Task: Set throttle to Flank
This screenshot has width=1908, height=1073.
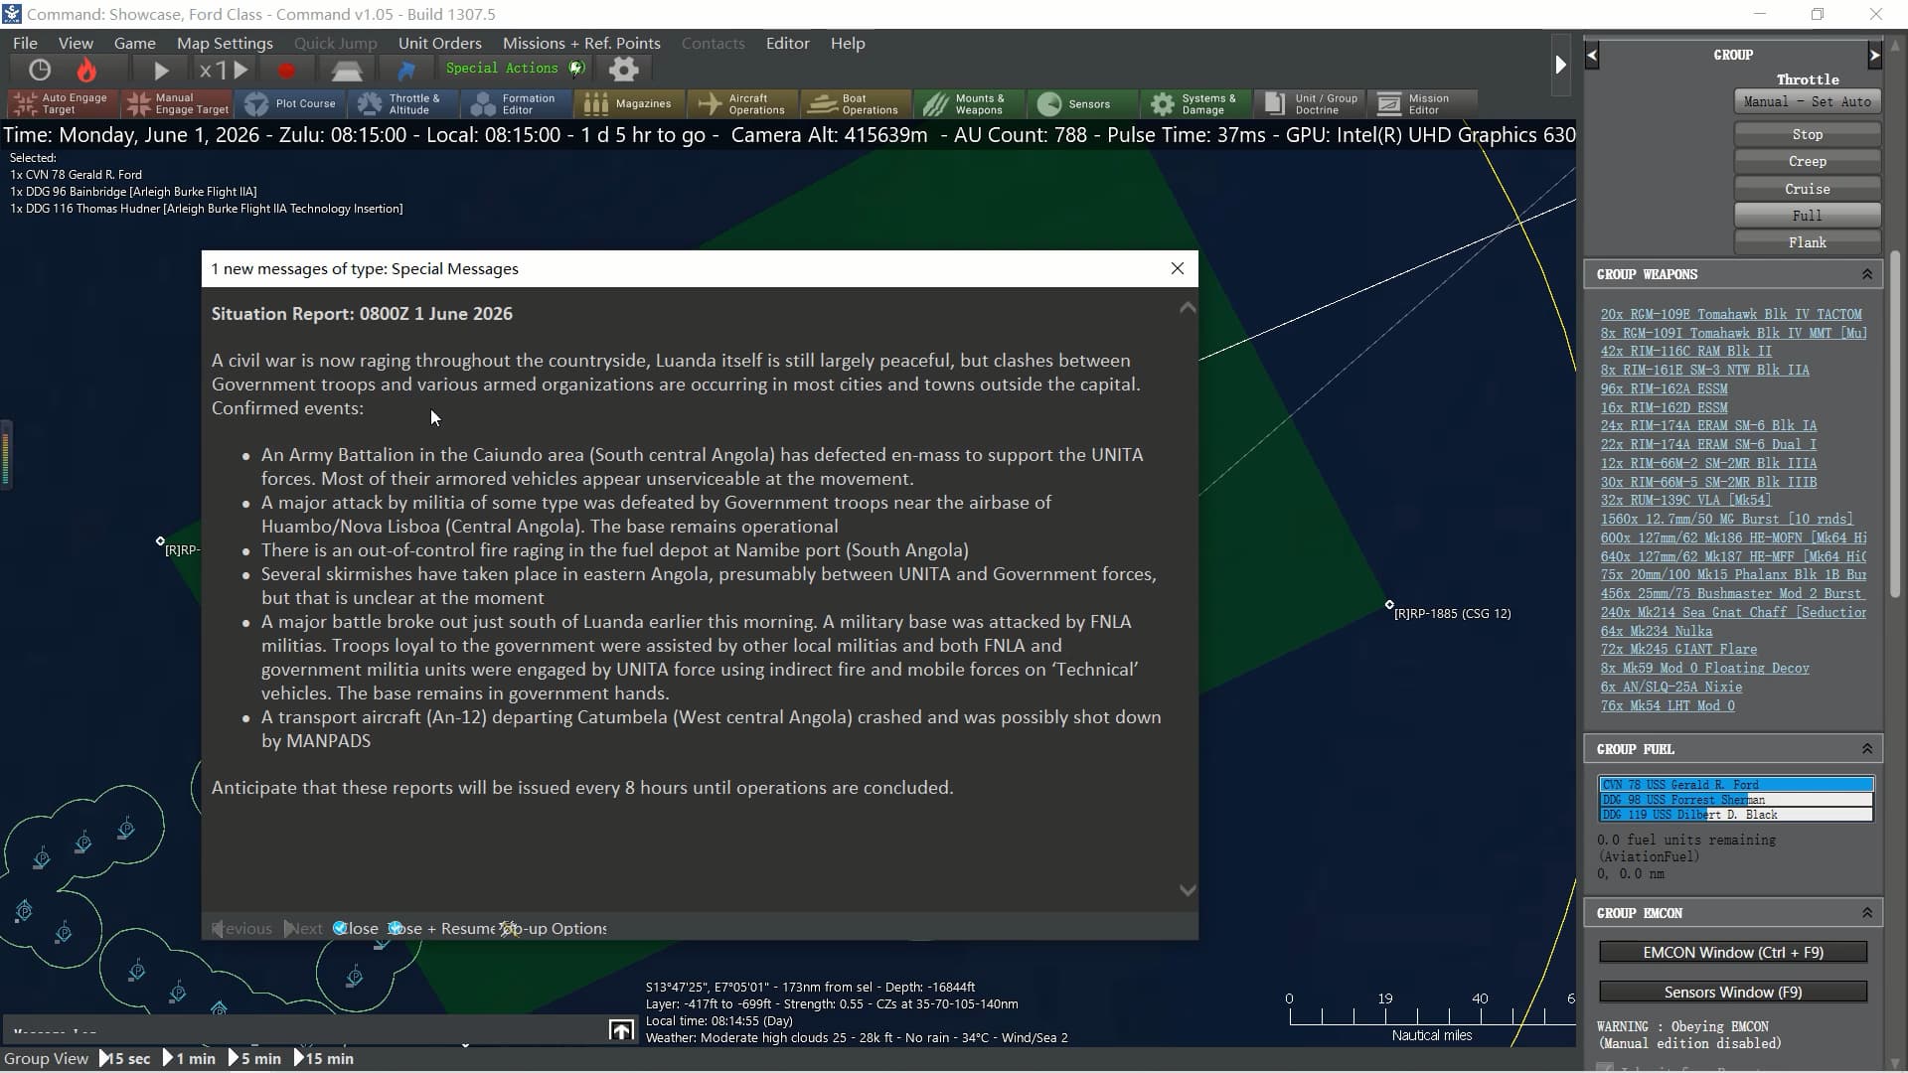Action: tap(1807, 242)
